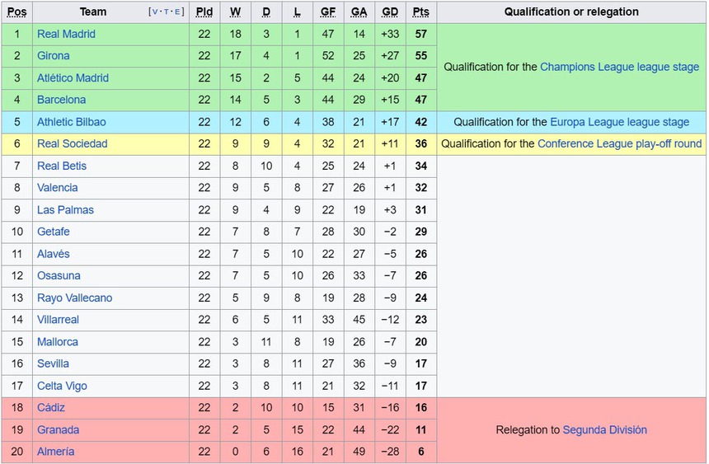Open the Conference League play-off round link
The width and height of the screenshot is (709, 464).
click(x=619, y=143)
